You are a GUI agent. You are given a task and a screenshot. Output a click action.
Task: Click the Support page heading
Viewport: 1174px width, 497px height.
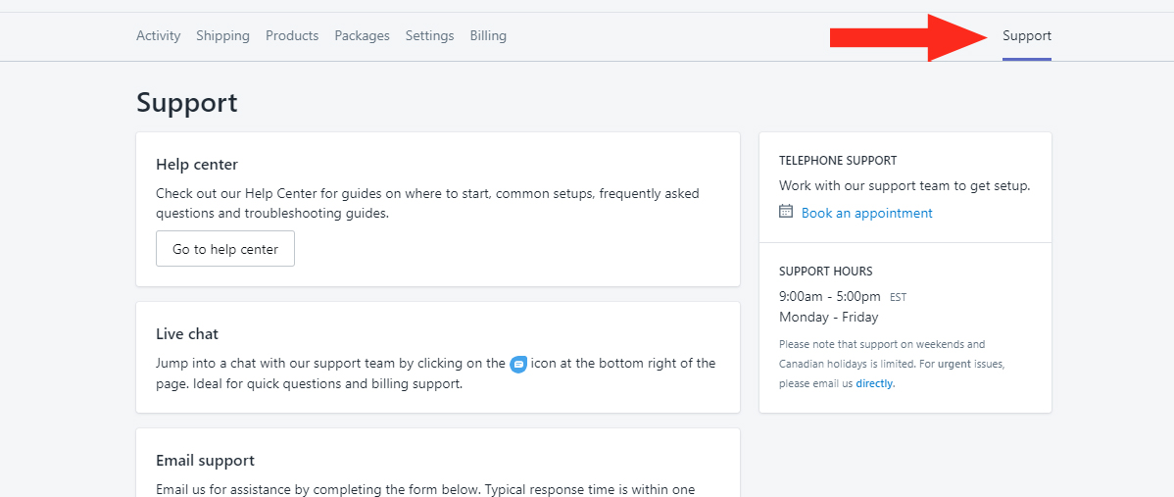coord(186,103)
